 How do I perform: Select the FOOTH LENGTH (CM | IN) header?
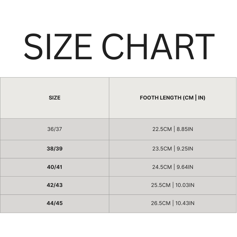[x=173, y=98]
